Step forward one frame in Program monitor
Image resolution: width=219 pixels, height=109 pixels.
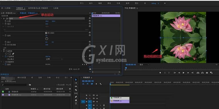(188, 73)
